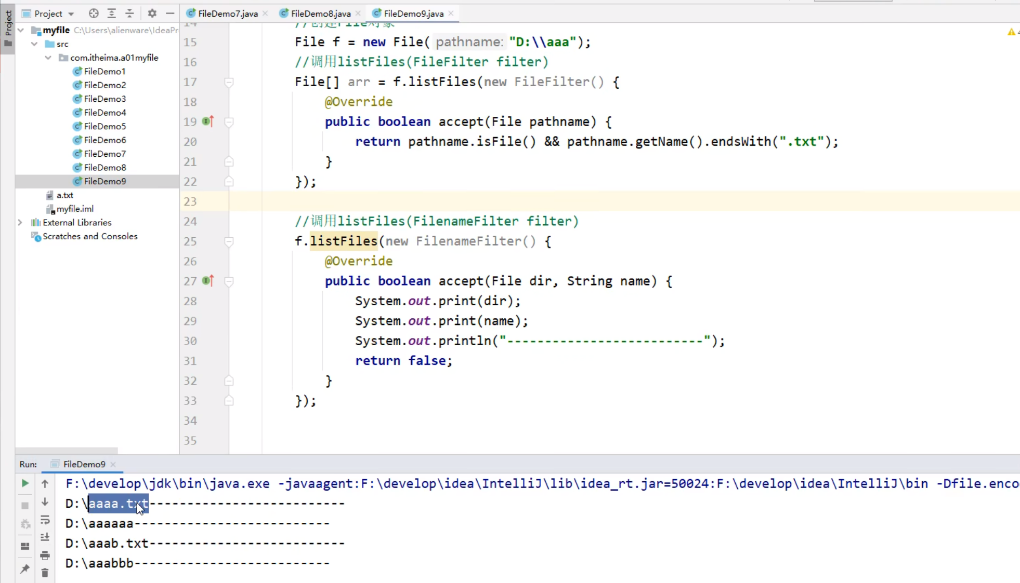Select opened file in Project view
Screen dimensions: 1020x583
(94, 13)
